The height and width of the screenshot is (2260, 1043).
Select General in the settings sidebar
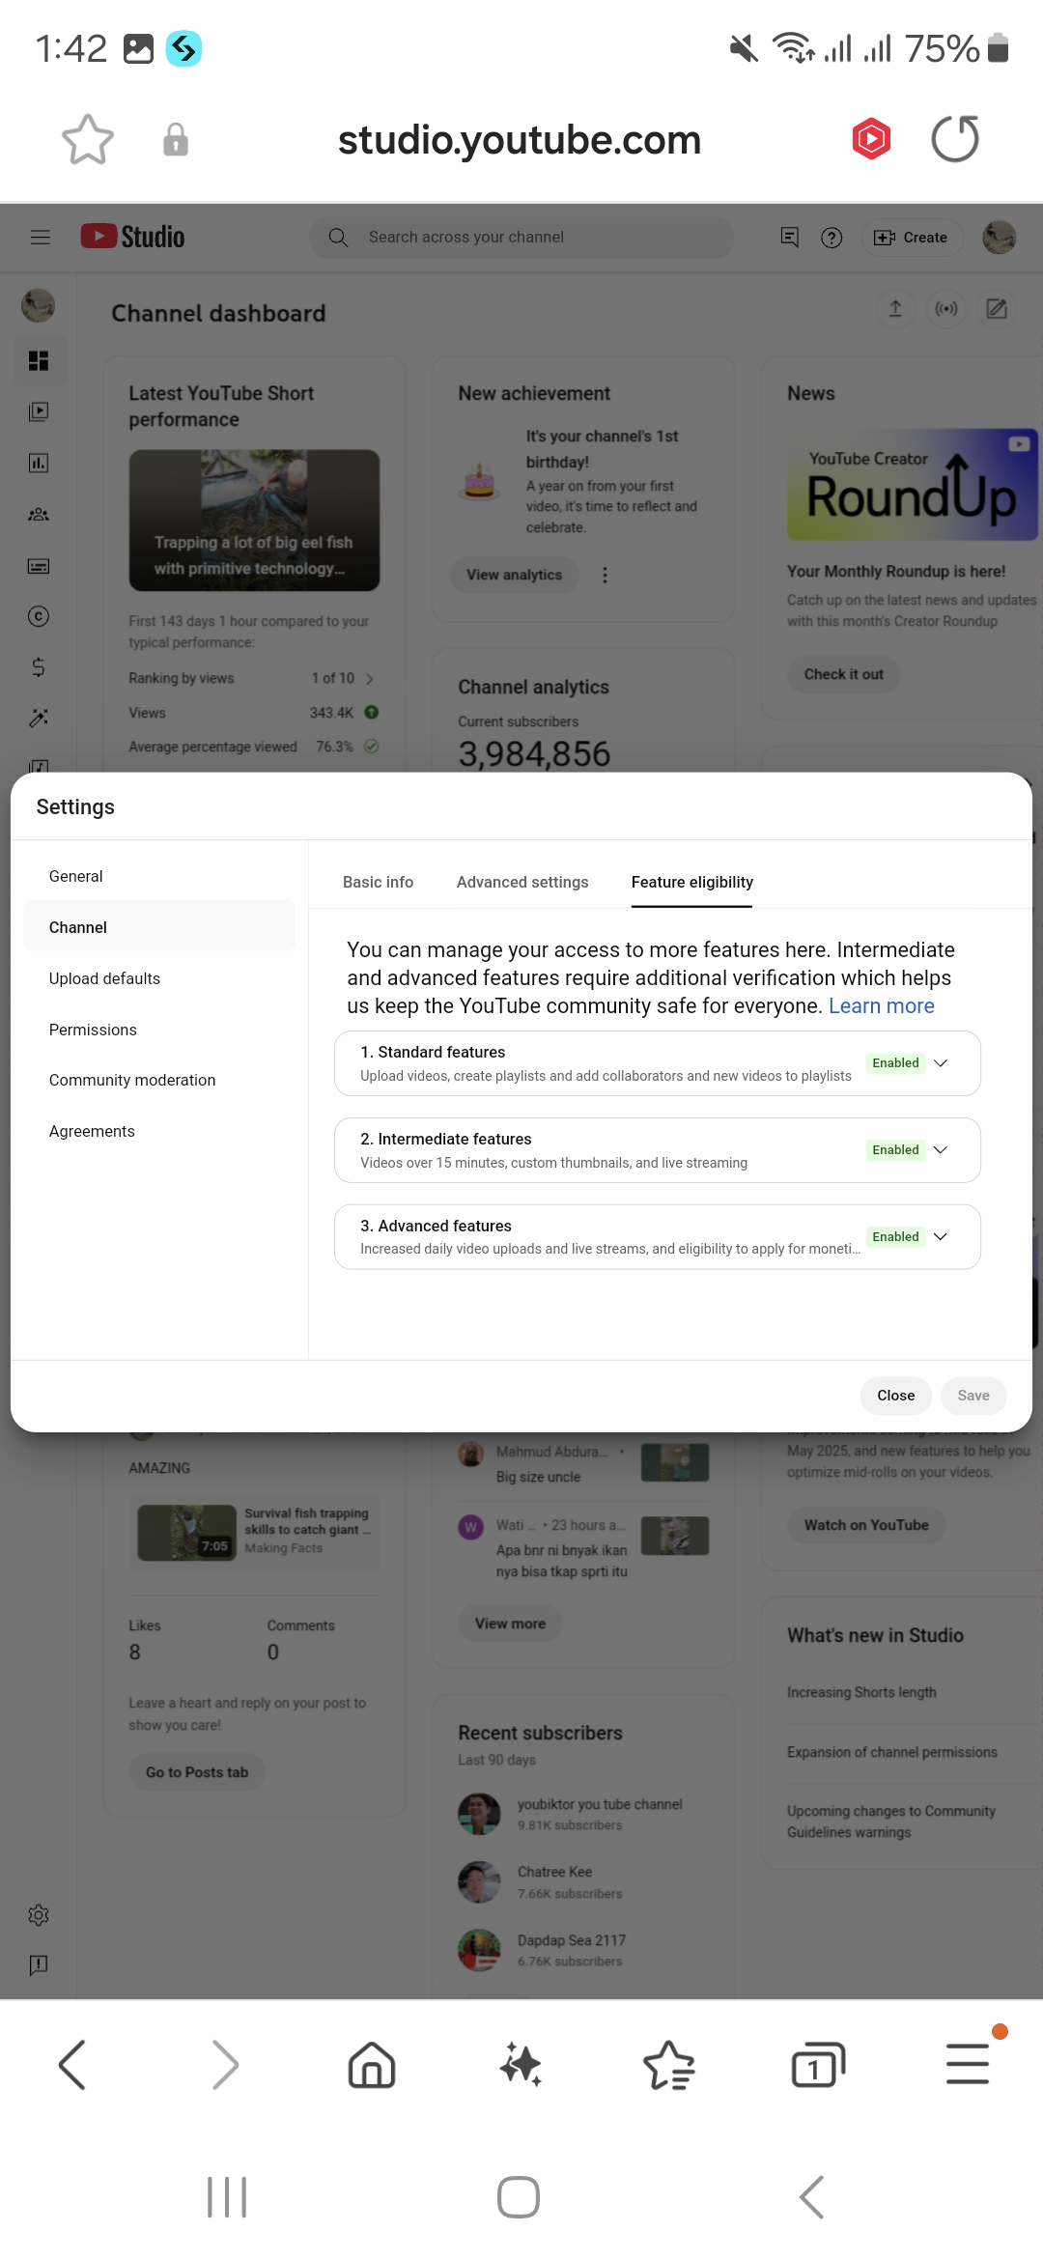(x=159, y=876)
